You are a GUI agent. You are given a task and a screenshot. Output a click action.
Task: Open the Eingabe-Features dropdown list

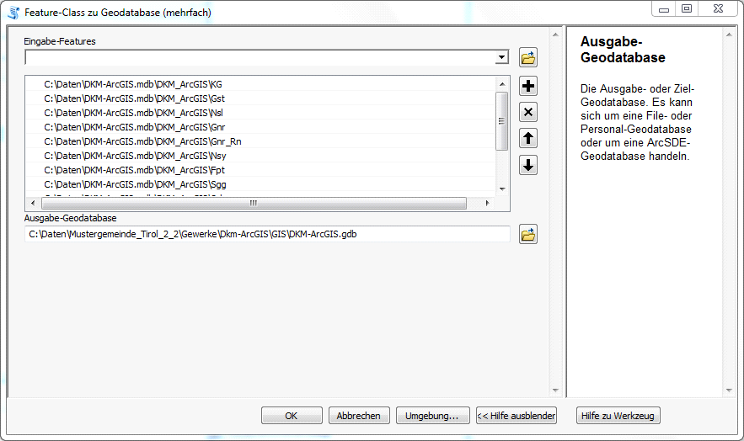pyautogui.click(x=502, y=58)
